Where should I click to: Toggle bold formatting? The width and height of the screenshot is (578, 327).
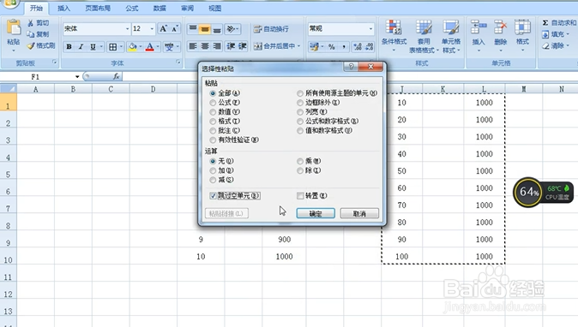pyautogui.click(x=69, y=47)
